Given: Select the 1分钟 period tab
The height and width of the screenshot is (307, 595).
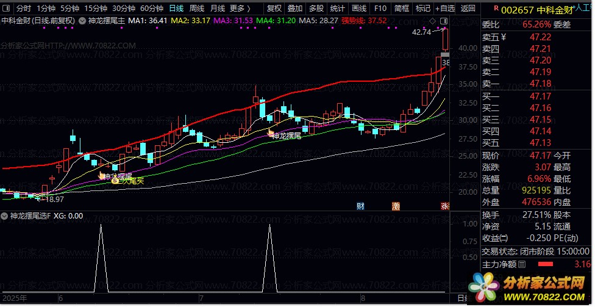Looking at the screenshot, I should tap(46, 8).
